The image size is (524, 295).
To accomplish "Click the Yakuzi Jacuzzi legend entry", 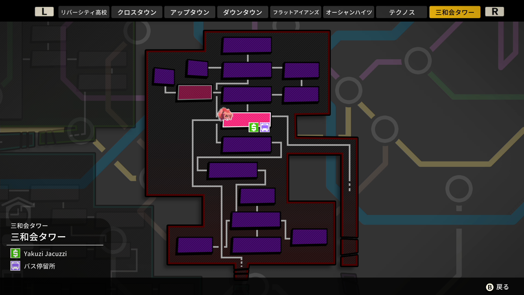I will pyautogui.click(x=39, y=253).
